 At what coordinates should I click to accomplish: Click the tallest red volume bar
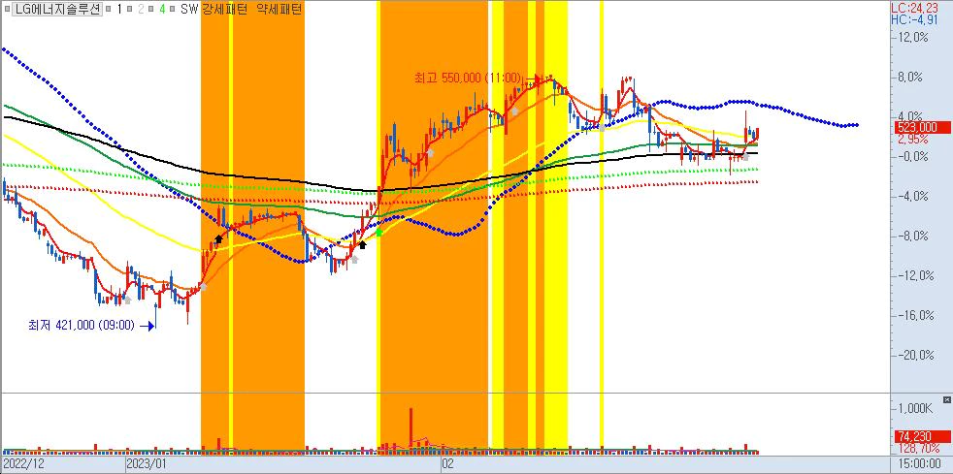[411, 429]
